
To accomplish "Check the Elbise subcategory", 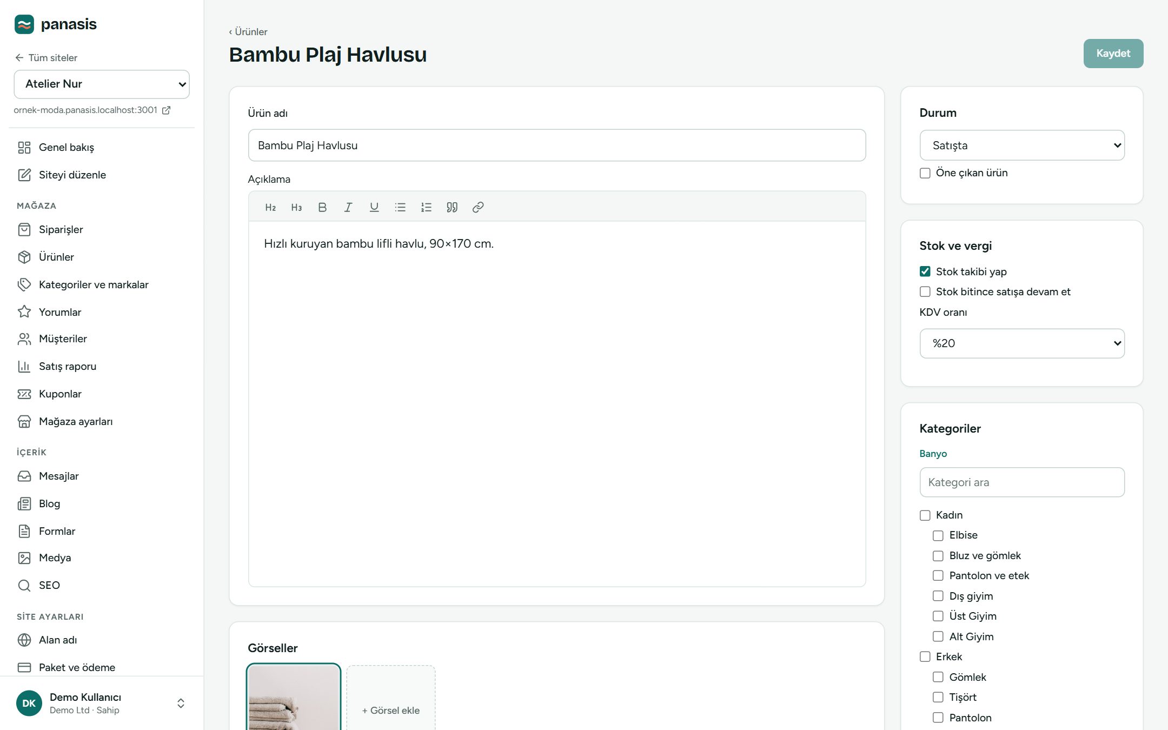I will click(x=938, y=535).
